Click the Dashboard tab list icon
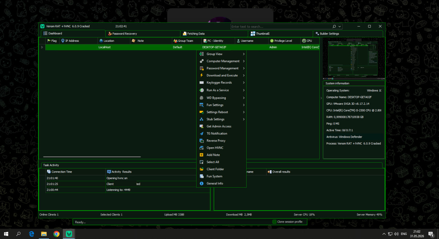The width and height of the screenshot is (439, 239). coord(45,34)
